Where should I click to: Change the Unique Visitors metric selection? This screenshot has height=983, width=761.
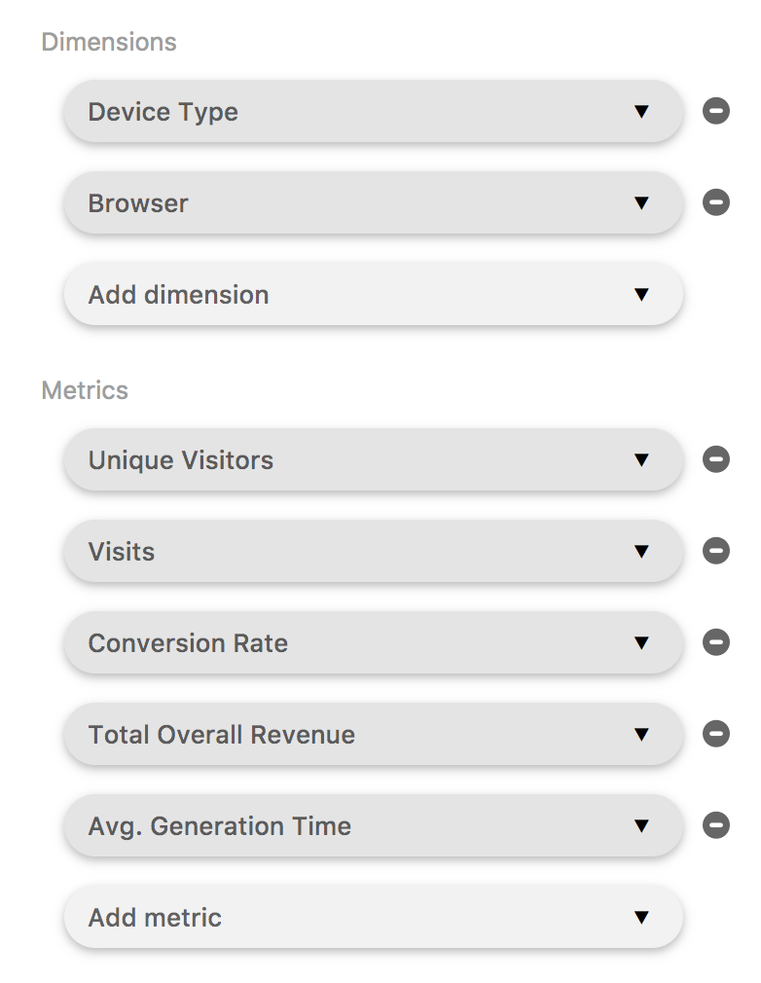[x=642, y=458]
